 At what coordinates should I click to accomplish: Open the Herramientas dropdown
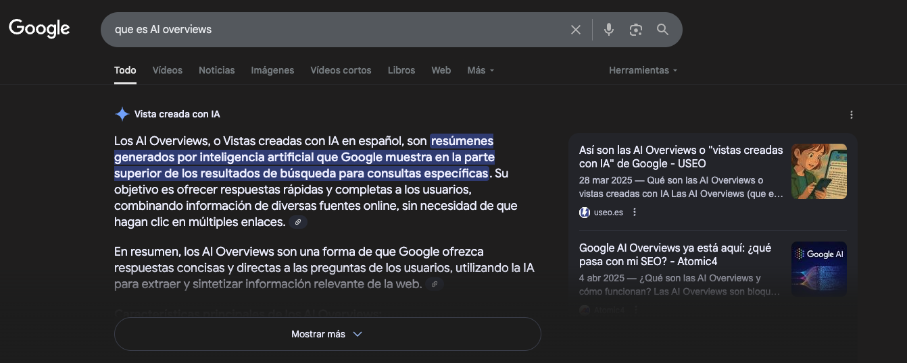click(643, 70)
